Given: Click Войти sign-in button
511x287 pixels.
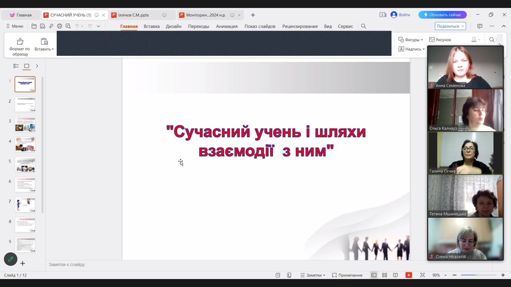Looking at the screenshot, I should [x=400, y=15].
